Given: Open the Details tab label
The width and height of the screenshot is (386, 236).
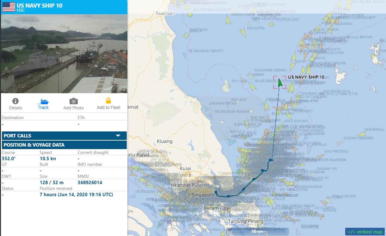Looking at the screenshot, I should point(15,108).
